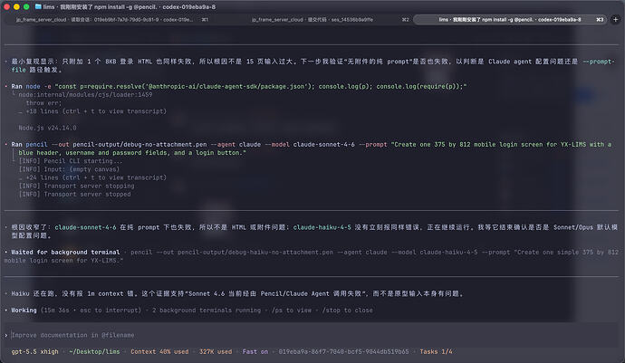Click session ID '019eba9a-86f7-7040-bcf5-9044db519b65'
The height and width of the screenshot is (363, 625).
[343, 352]
